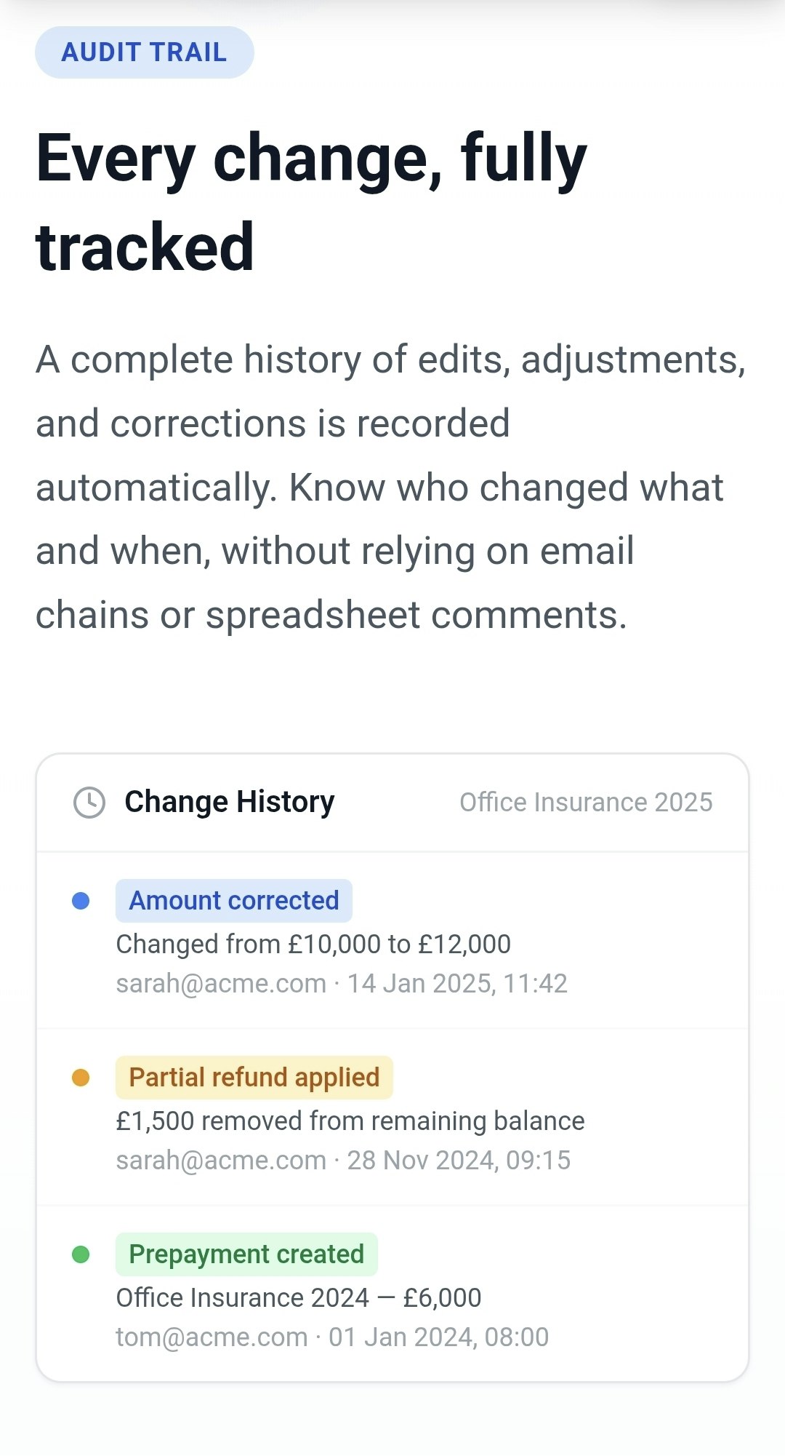Viewport: 785px width, 1456px height.
Task: Click sarah@acme.com on the 14 Jan 2025 entry
Action: point(221,984)
